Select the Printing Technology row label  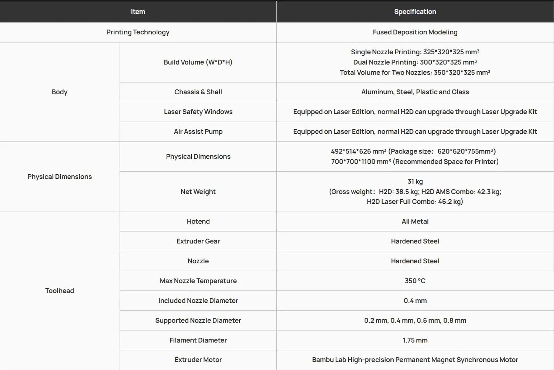138,32
